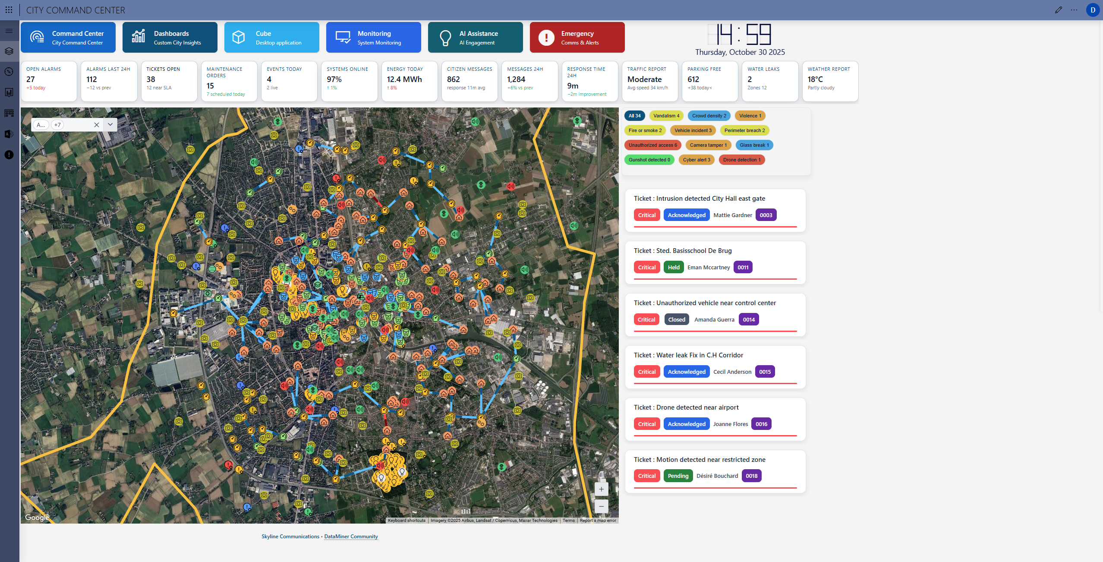Image resolution: width=1103 pixels, height=562 pixels.
Task: Click the layers icon in sidebar
Action: click(9, 51)
